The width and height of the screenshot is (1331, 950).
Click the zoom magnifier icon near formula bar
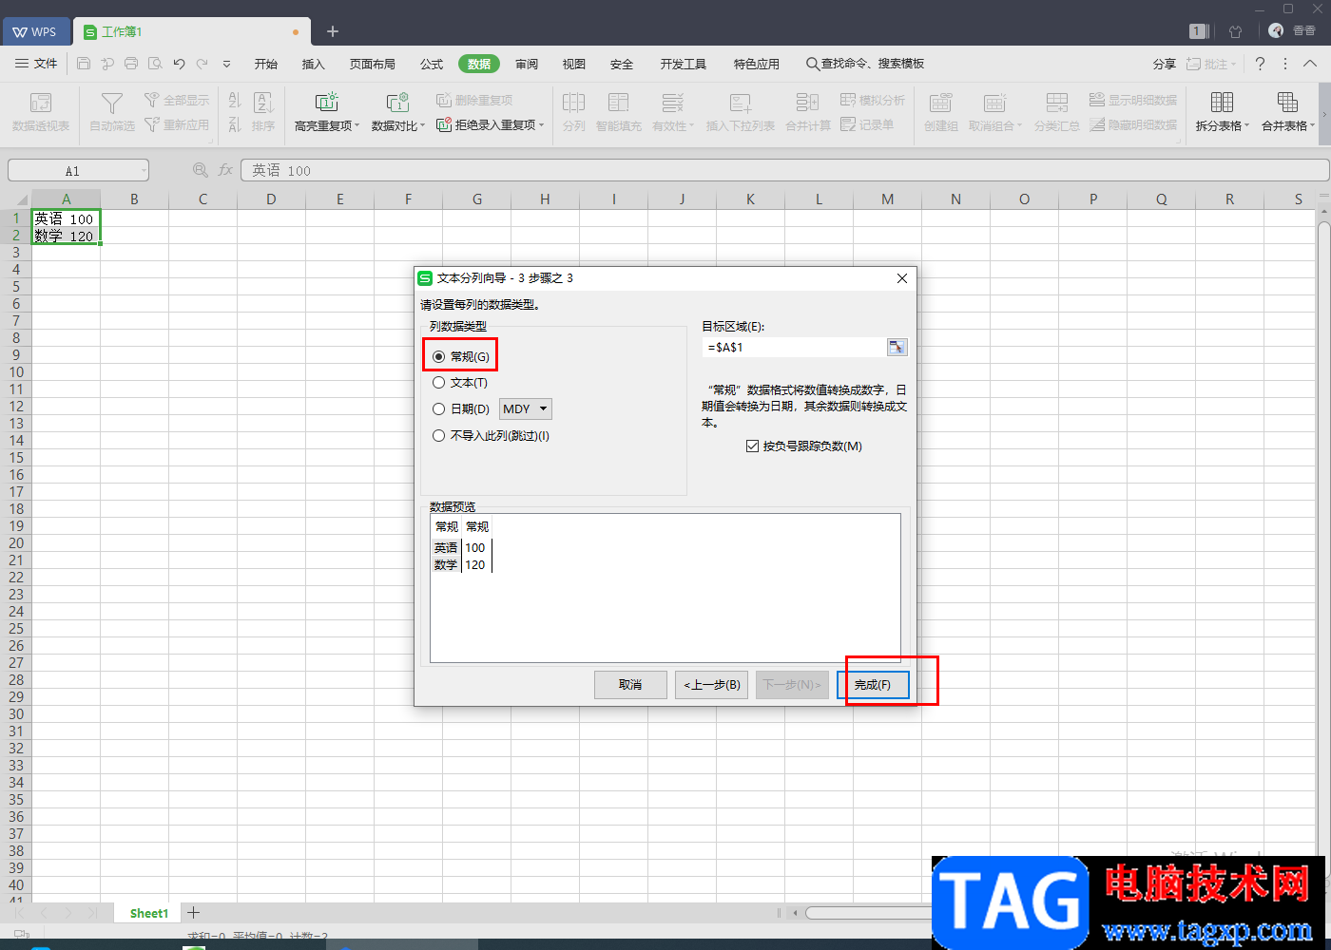pos(201,170)
